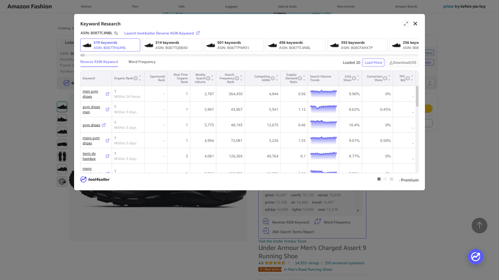Open the "men gym shoes" keyword link
The image size is (499, 280).
[90, 94]
